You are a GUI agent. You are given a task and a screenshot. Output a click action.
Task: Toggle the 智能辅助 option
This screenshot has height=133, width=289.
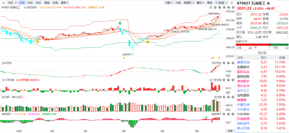31,7
